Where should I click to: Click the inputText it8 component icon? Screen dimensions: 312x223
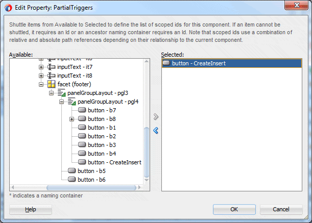(52, 76)
